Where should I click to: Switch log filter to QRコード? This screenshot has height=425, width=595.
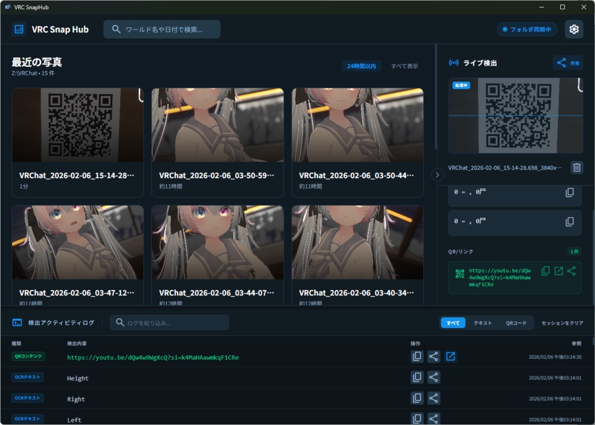(516, 323)
